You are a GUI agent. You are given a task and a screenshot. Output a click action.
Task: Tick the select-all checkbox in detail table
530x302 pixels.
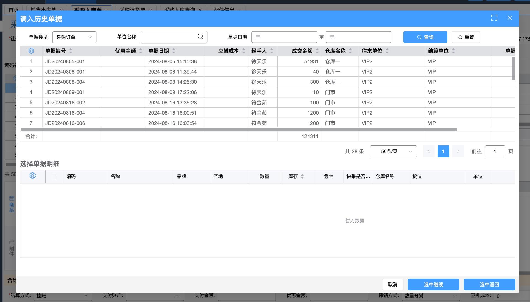(x=55, y=177)
